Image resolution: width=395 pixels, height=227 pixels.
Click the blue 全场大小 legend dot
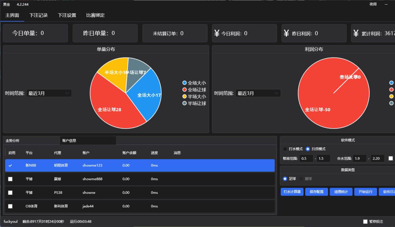185,83
